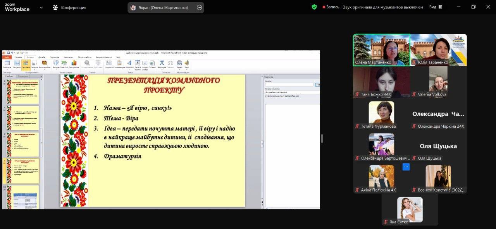Select Олена Мартиненко's video tile
The height and width of the screenshot is (229, 496).
[382, 50]
